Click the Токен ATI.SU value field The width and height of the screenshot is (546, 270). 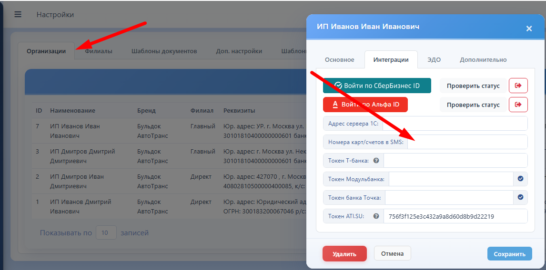(455, 216)
